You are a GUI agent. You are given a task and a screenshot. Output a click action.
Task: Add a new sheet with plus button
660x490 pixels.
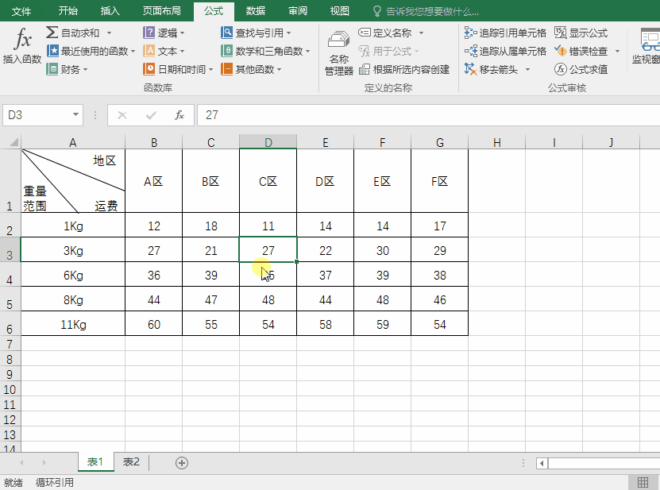(181, 463)
